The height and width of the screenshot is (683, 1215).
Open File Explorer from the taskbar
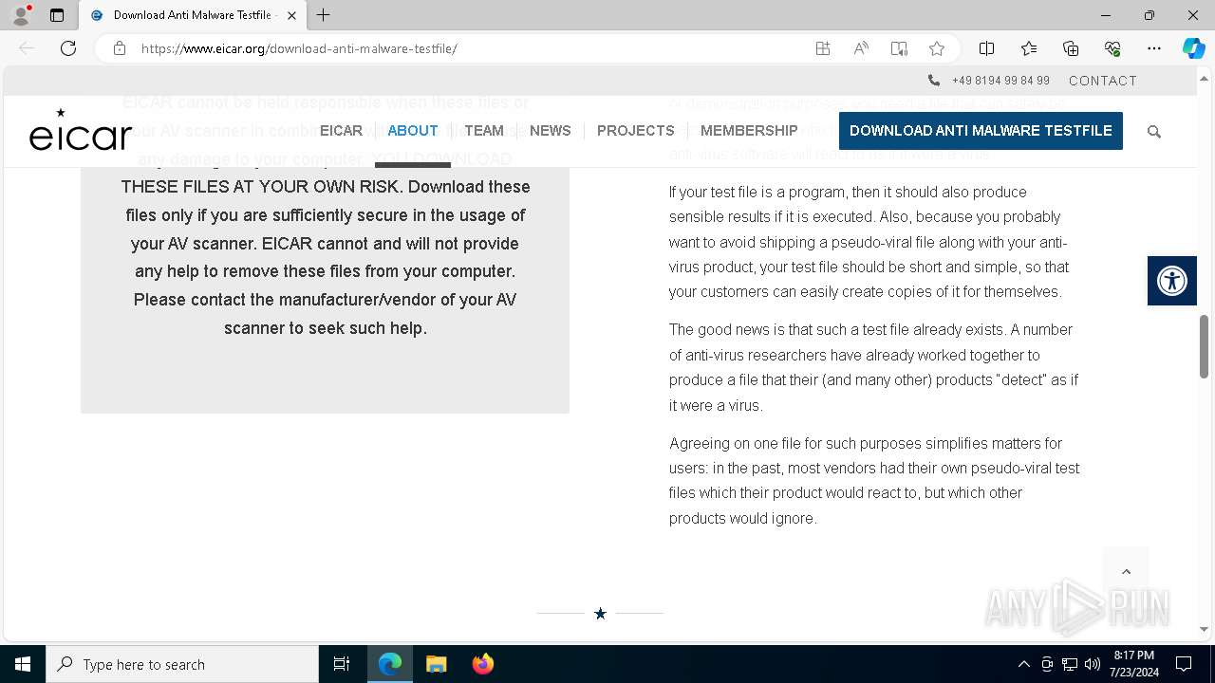436,664
